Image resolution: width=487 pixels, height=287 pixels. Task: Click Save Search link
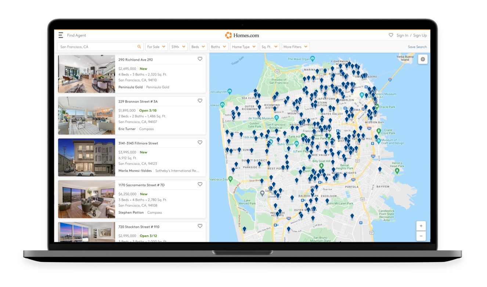(417, 47)
